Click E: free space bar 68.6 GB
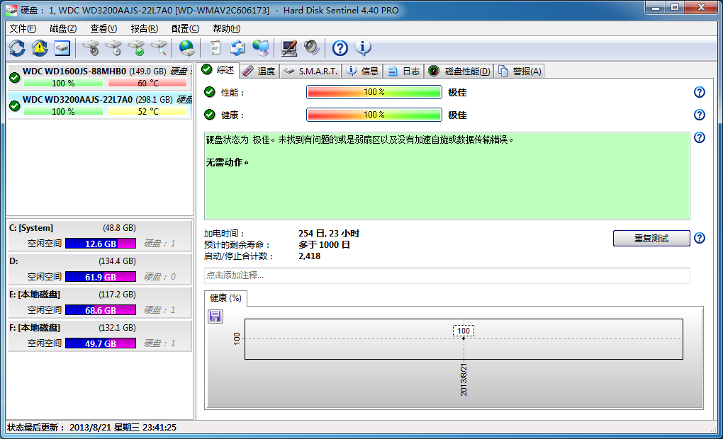723x439 pixels. click(x=101, y=310)
